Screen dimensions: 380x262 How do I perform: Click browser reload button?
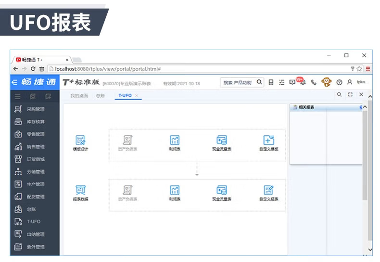click(x=33, y=69)
